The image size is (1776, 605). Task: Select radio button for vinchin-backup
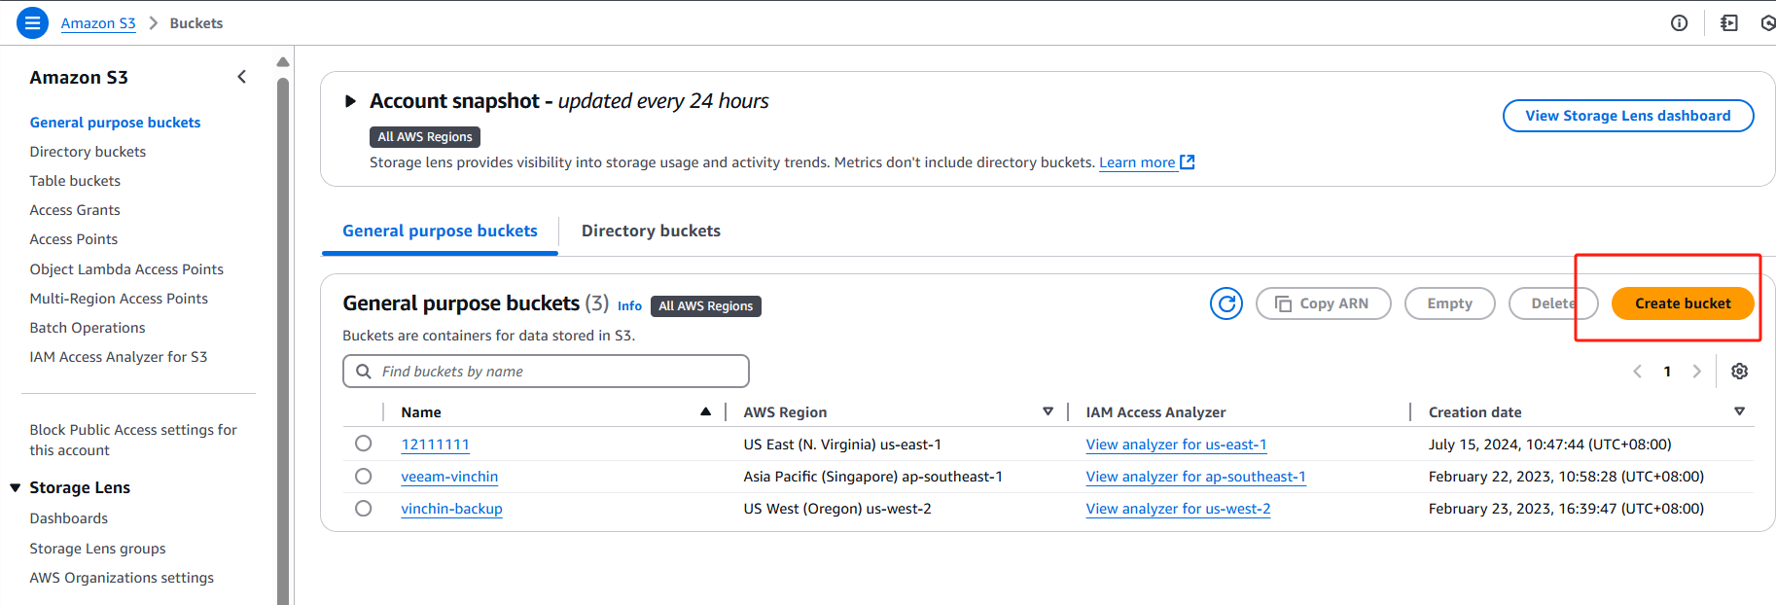(x=364, y=509)
